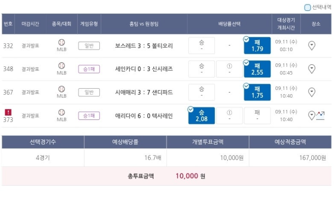Viewport: 334px width, 202px height.
Task: Open venue location pin for game 367
Action: (312, 92)
